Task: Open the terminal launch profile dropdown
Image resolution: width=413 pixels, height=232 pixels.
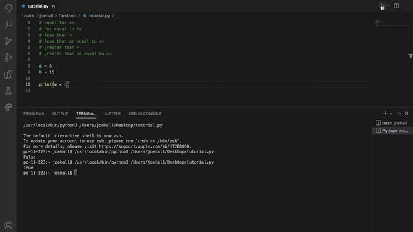Action: [x=391, y=113]
